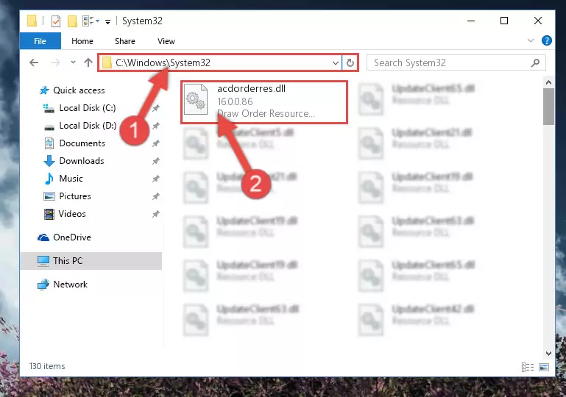Switch to the Home ribbon tab
The width and height of the screenshot is (566, 397).
pos(82,41)
